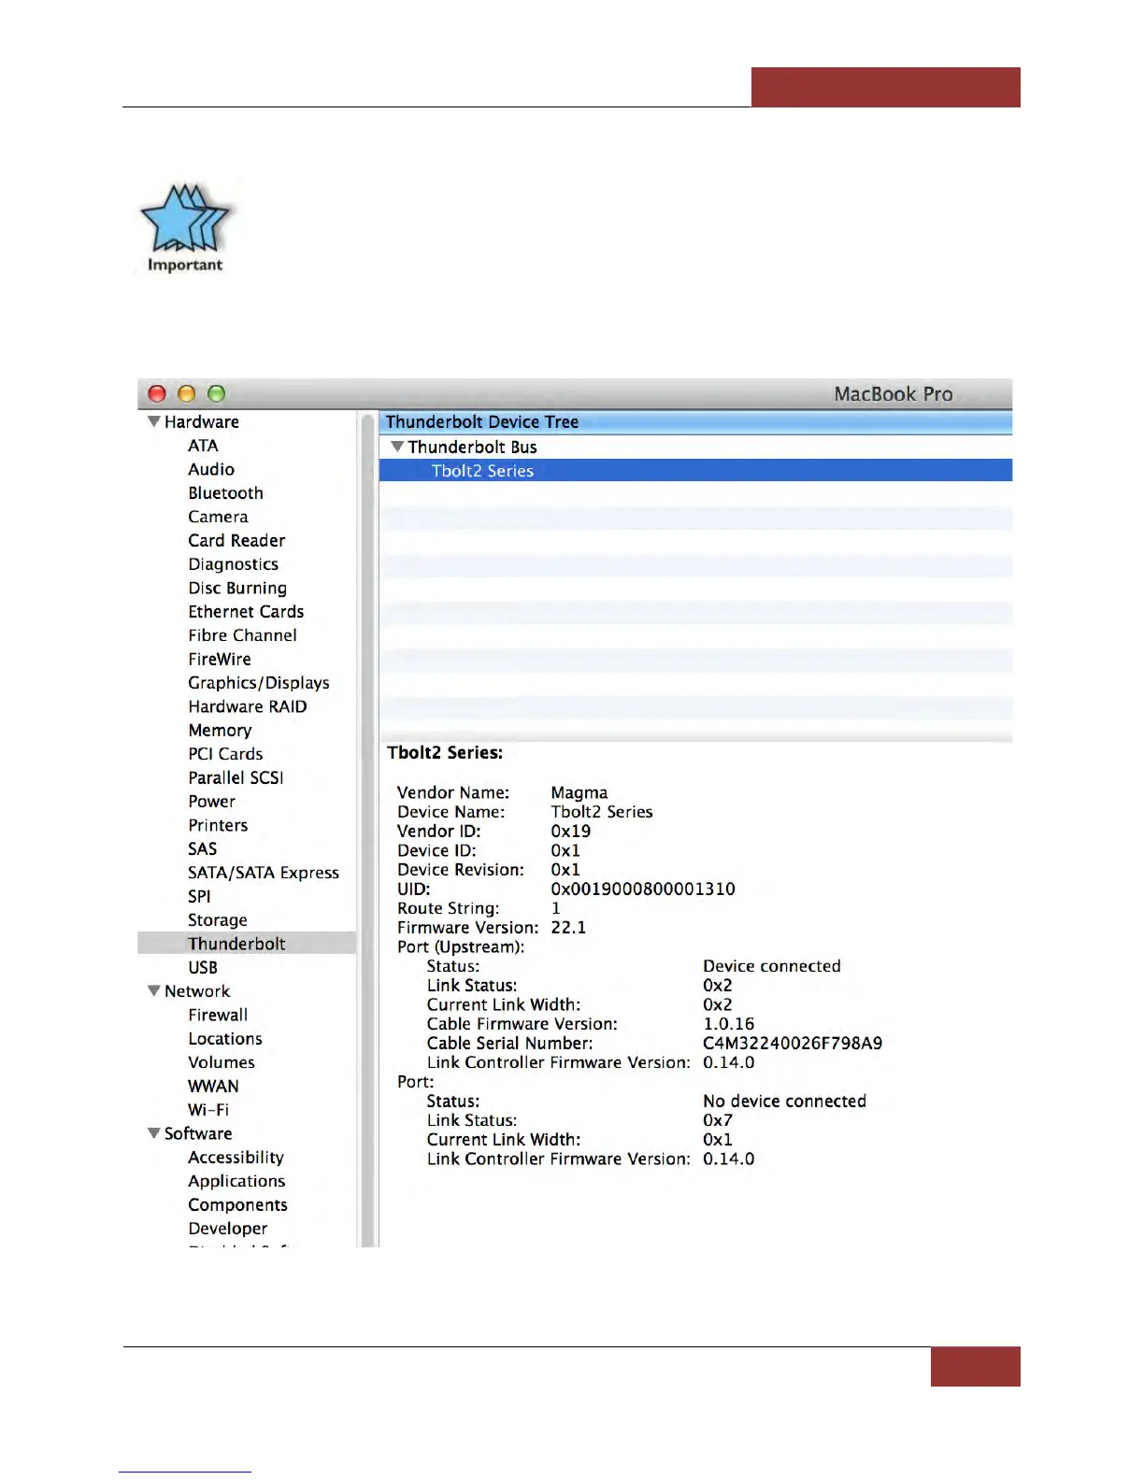
Task: Select the Tbolt2 Series device row
Action: pyautogui.click(x=695, y=470)
